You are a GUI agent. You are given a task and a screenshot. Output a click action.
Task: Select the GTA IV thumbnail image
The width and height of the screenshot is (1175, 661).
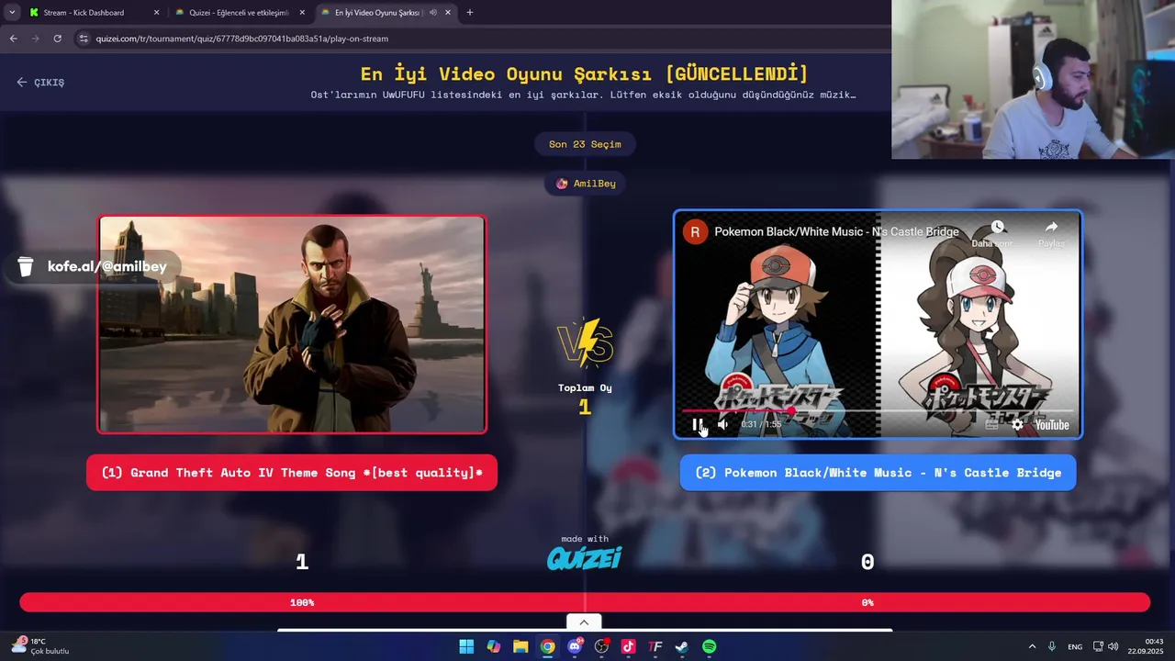292,324
